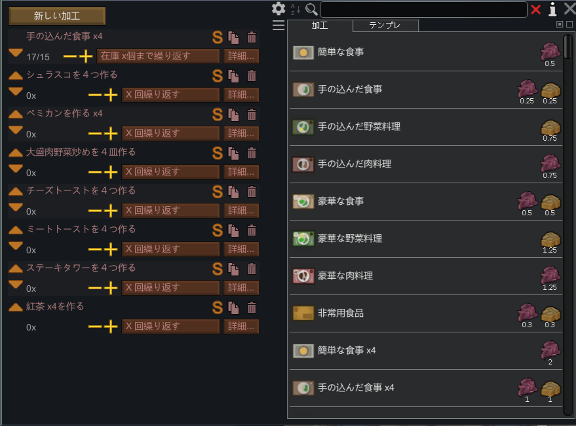The height and width of the screenshot is (426, 576).
Task: Copy the ステーキタワー bill
Action: point(234,269)
